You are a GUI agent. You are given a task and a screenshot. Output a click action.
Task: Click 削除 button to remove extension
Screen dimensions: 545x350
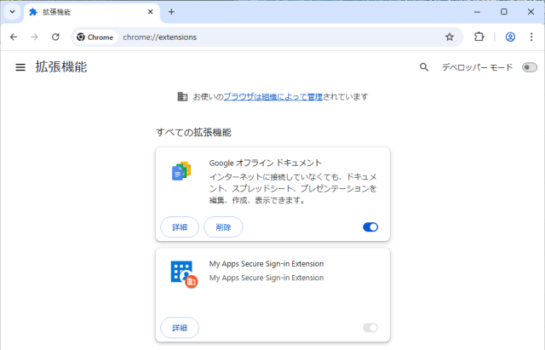coord(223,227)
